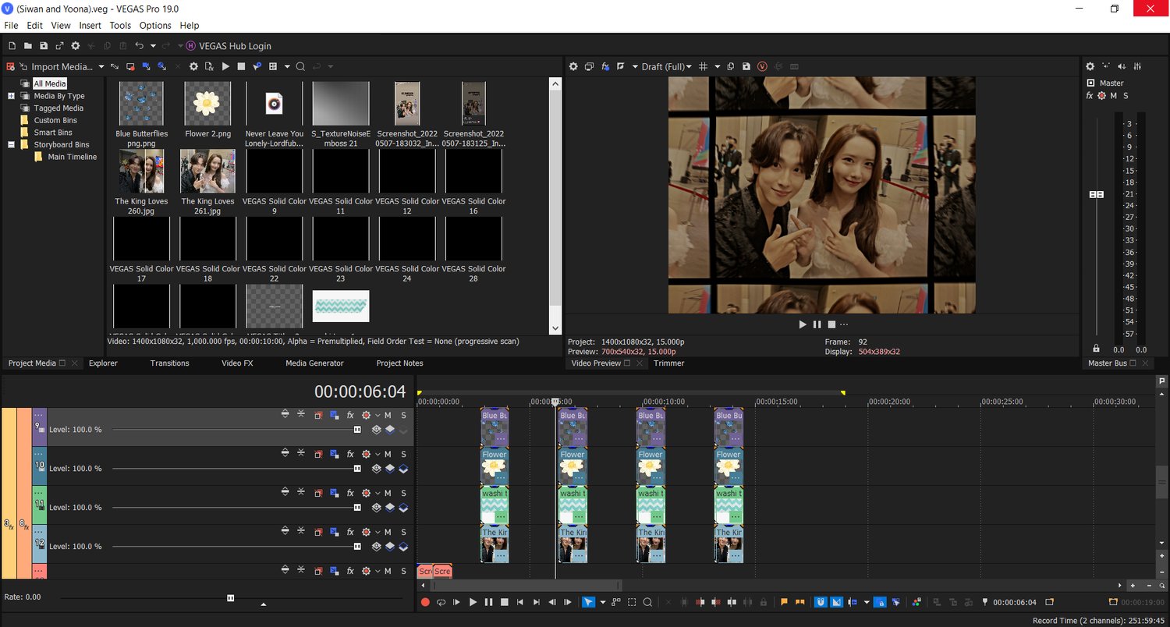Open the grid overlay icon in preview

pyautogui.click(x=703, y=67)
